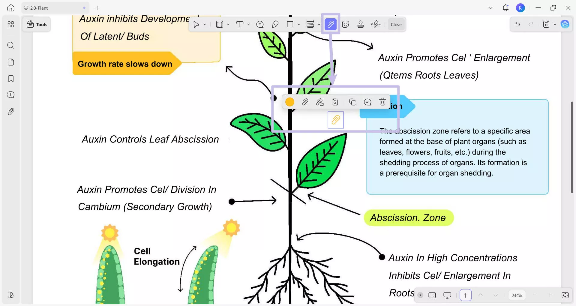The height and width of the screenshot is (306, 576).
Task: Click the paperclip-with-link icon in floating toolbar
Action: 320,102
